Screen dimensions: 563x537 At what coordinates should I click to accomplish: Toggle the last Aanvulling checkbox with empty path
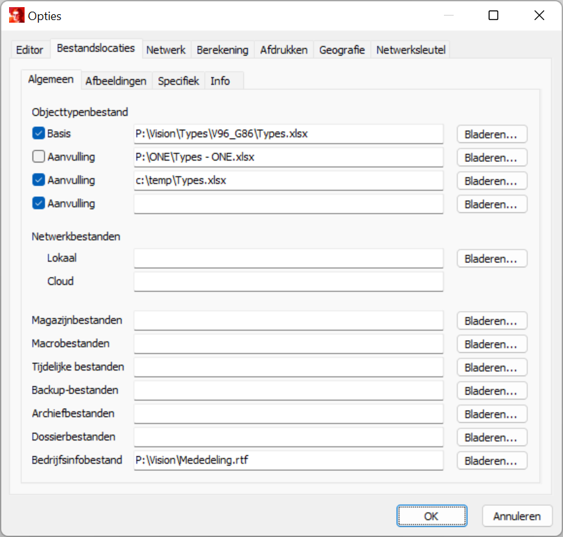[38, 204]
